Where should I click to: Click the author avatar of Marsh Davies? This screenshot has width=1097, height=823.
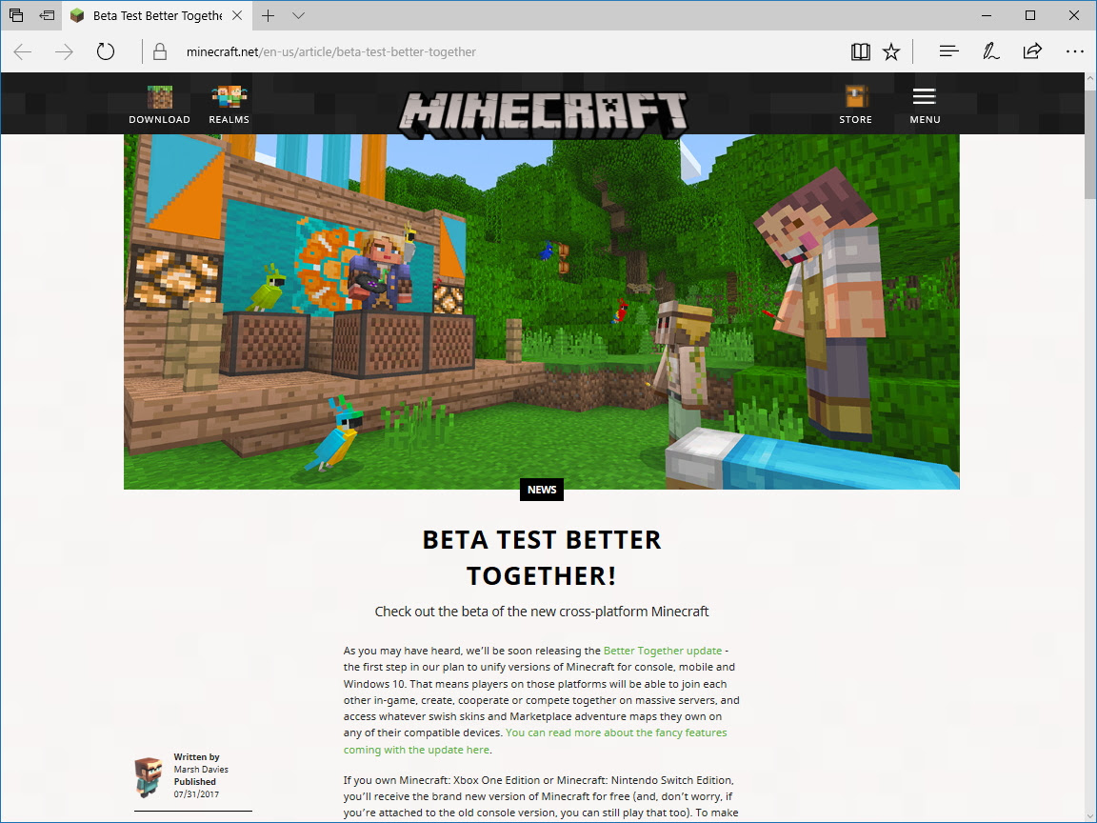pos(149,777)
